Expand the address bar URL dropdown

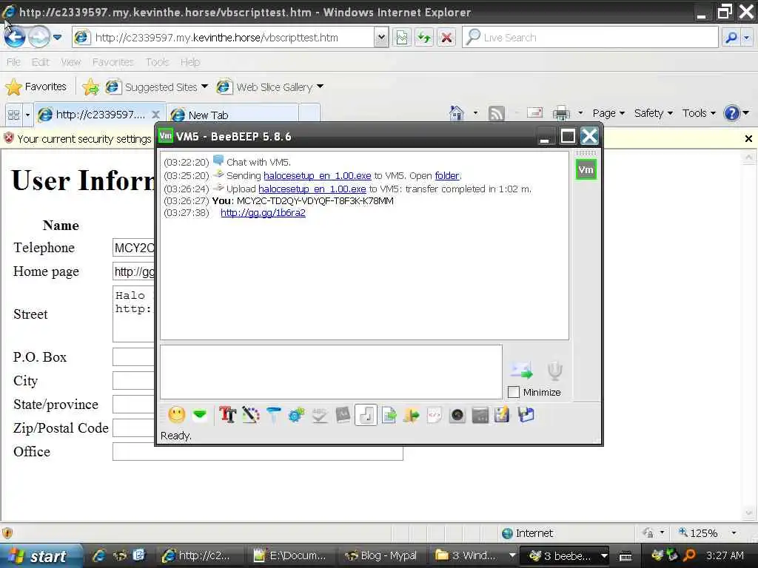pyautogui.click(x=381, y=37)
